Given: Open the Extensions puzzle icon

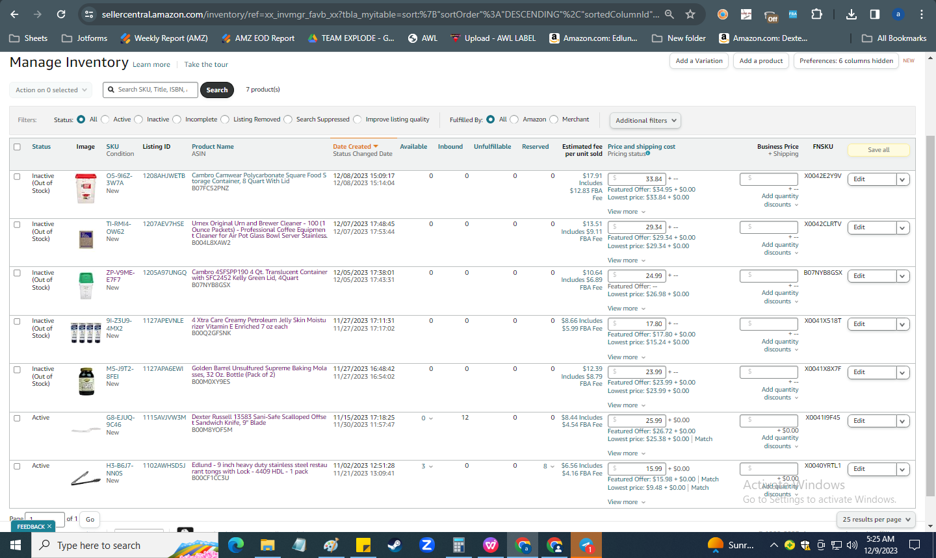Looking at the screenshot, I should pyautogui.click(x=817, y=14).
